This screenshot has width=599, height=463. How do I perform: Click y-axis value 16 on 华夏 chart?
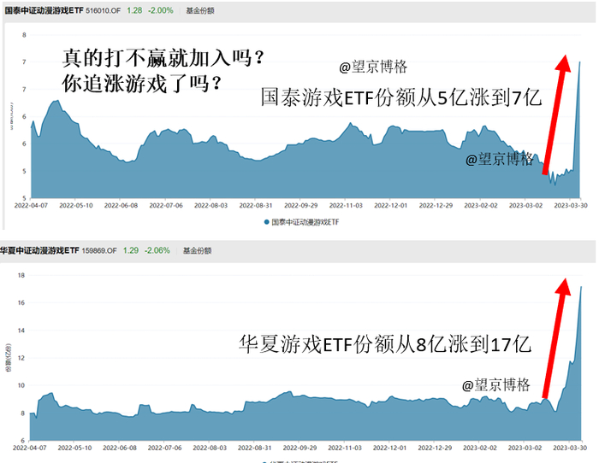point(21,302)
